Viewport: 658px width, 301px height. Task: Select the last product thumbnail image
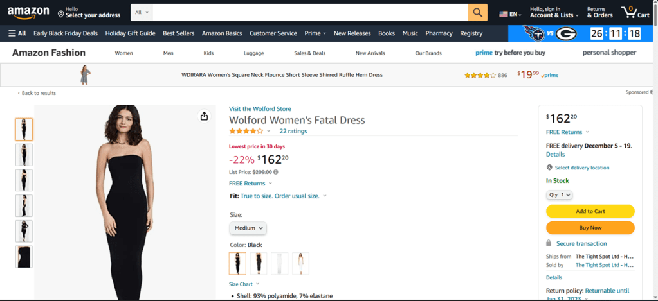click(x=24, y=257)
